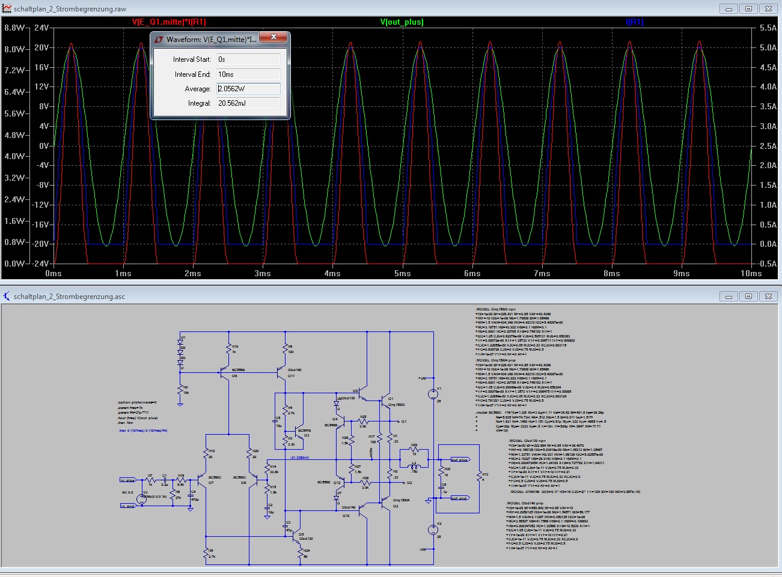Click the .tran 10m directive text
782x577 pixels.
(x=124, y=423)
